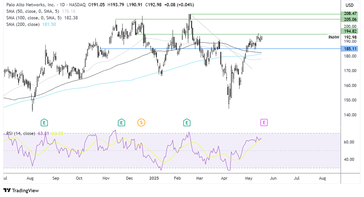Click the purple upcoming earnings E marker

pyautogui.click(x=264, y=122)
